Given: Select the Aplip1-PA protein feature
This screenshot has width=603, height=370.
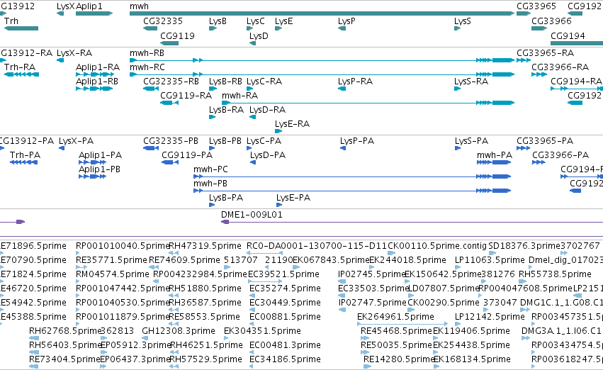Looking at the screenshot, I should (x=92, y=163).
